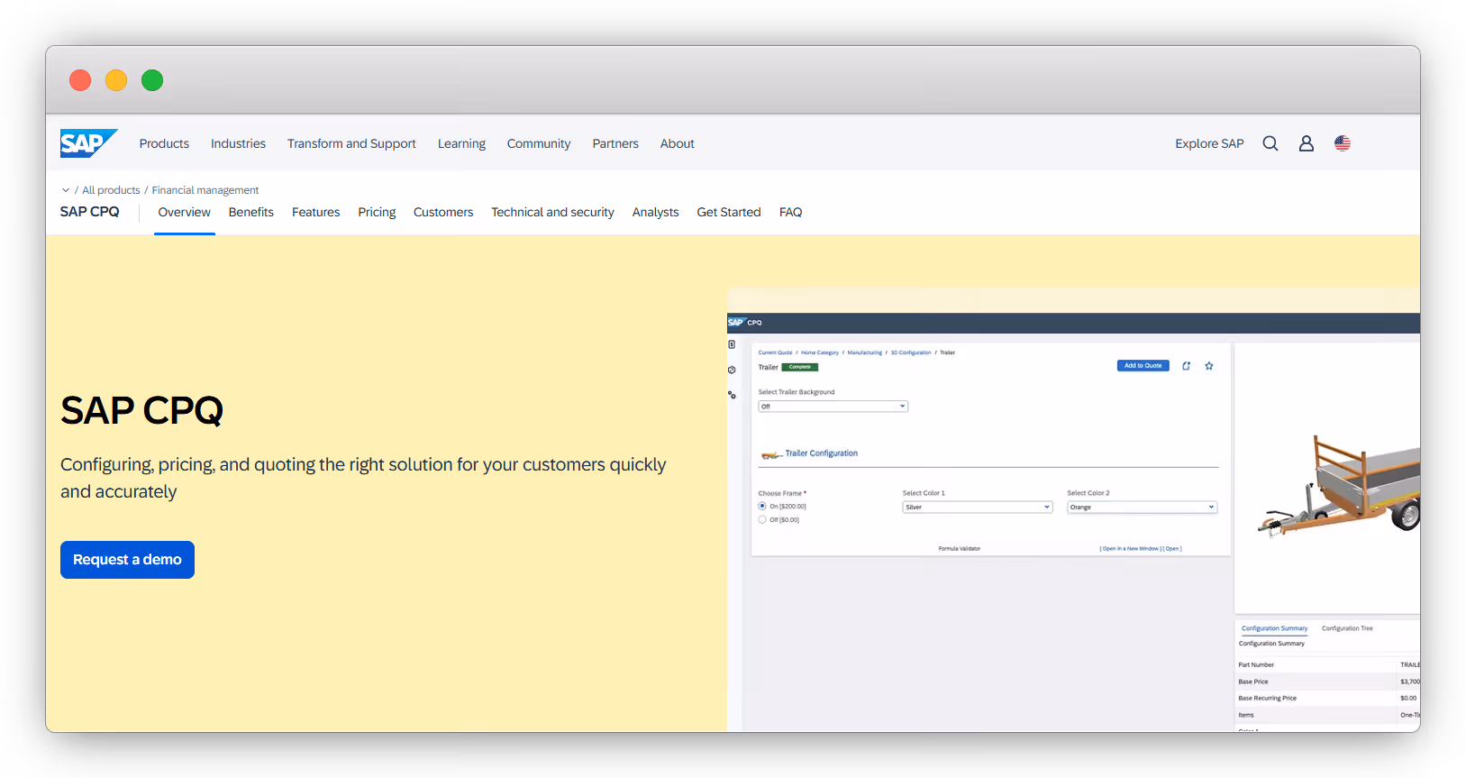Click the SAP CPQ product title in subnav

90,212
